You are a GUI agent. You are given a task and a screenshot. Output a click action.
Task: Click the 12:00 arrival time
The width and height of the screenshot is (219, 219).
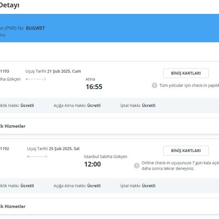tap(92, 164)
